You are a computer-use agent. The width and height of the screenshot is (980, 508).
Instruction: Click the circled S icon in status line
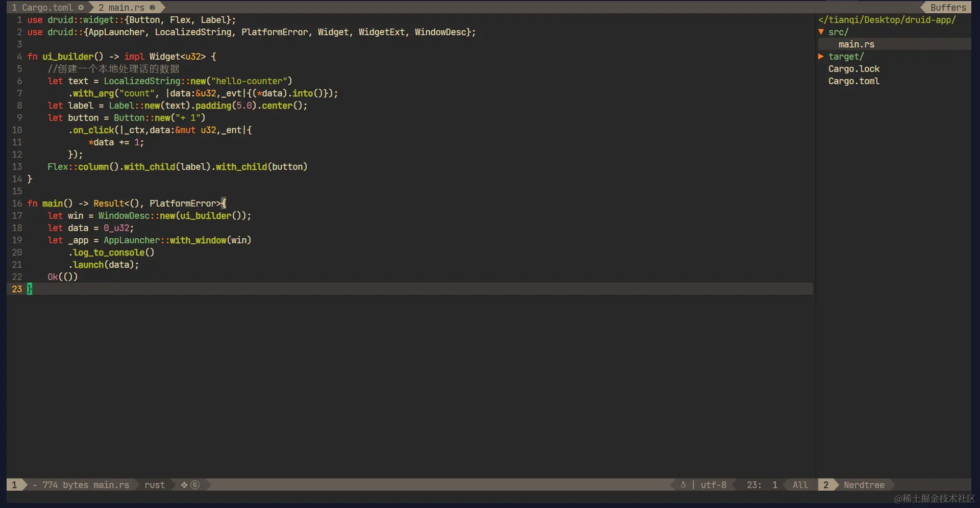click(x=195, y=485)
